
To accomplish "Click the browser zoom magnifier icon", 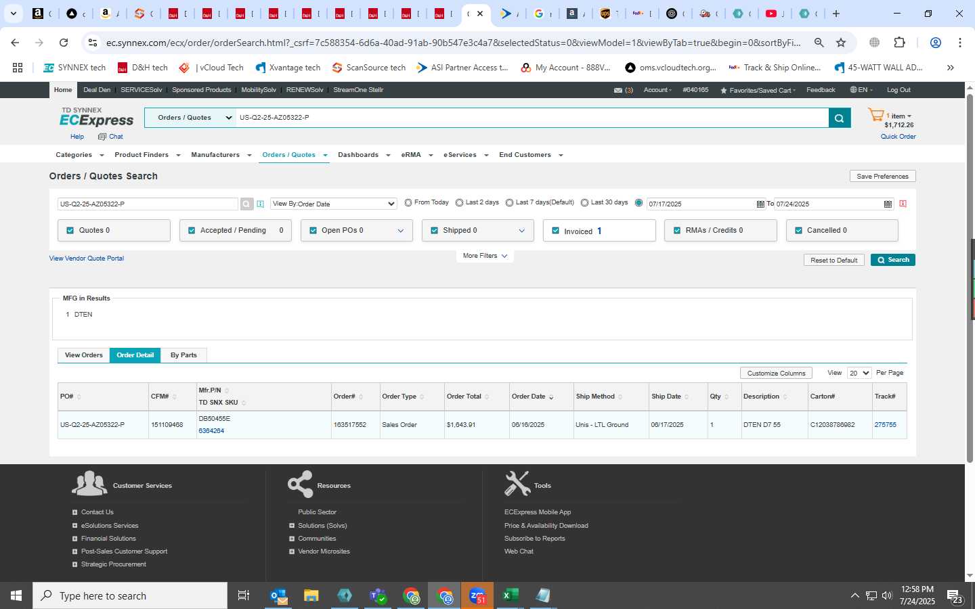I will coord(819,43).
